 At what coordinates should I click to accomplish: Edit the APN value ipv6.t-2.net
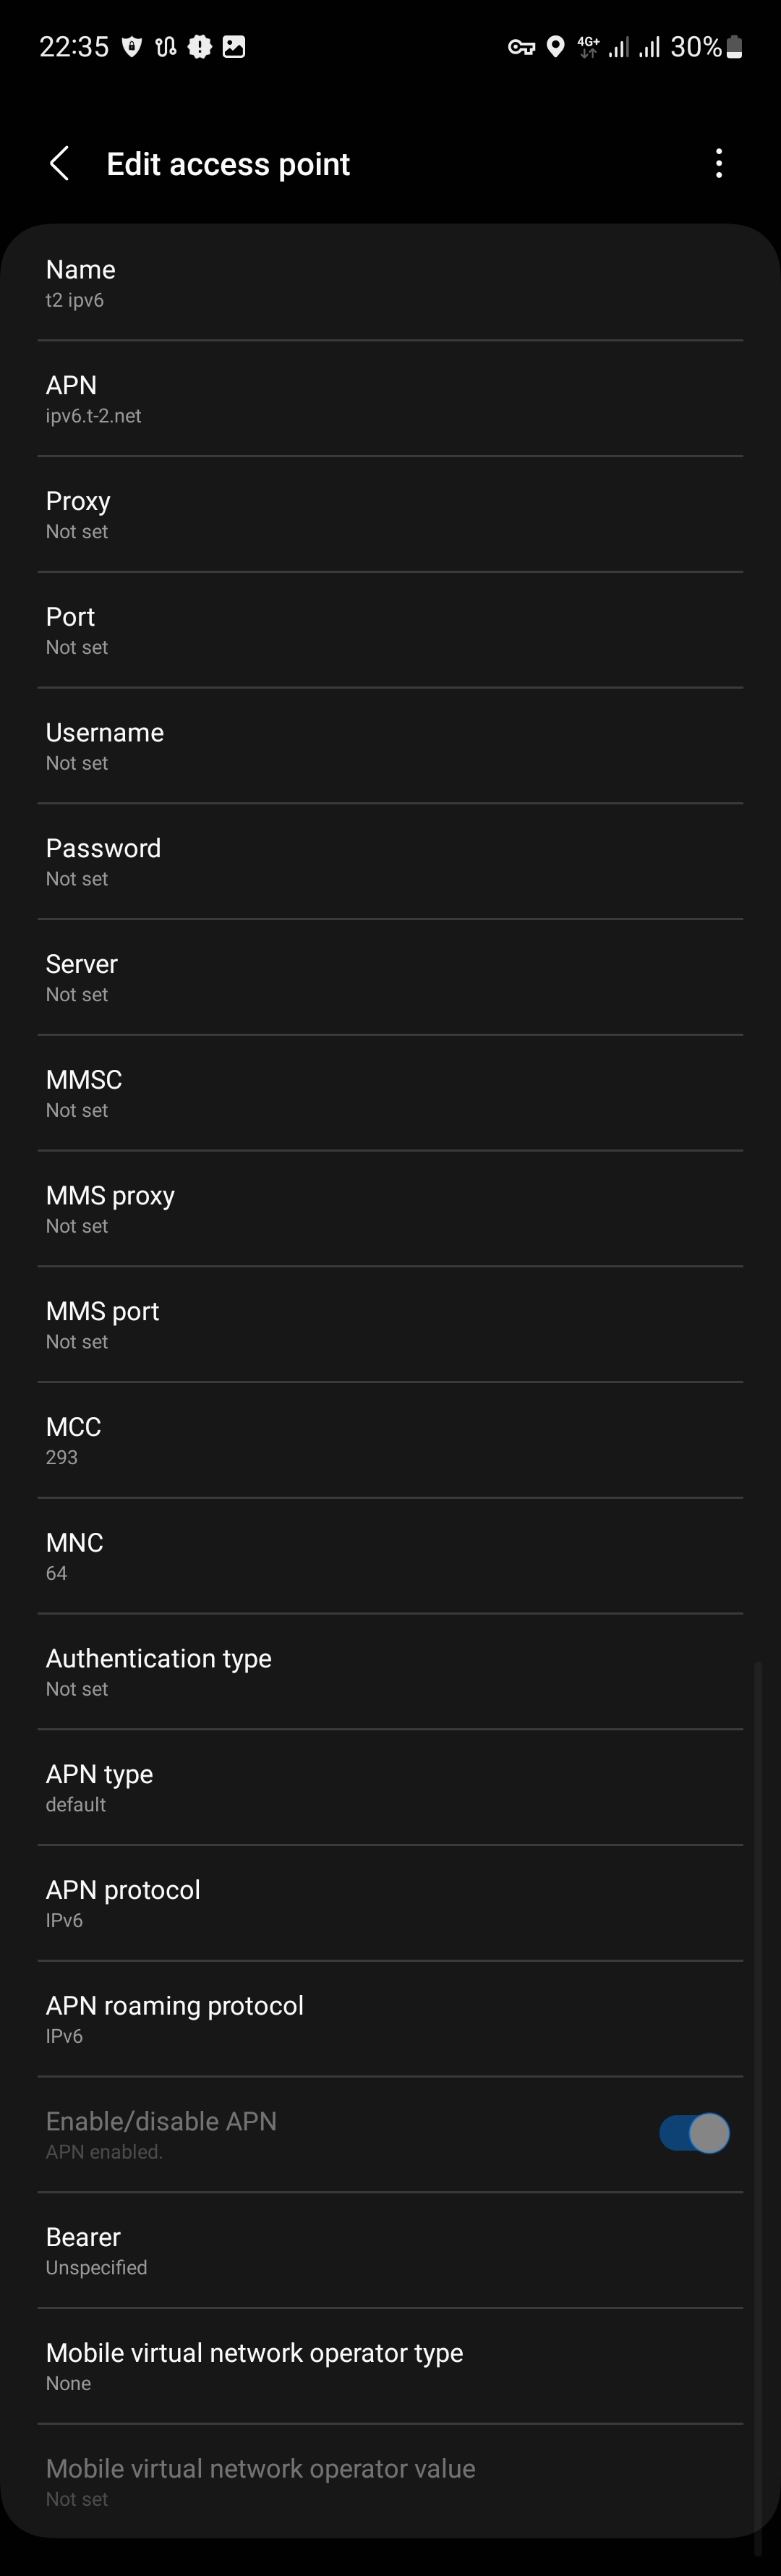[390, 399]
